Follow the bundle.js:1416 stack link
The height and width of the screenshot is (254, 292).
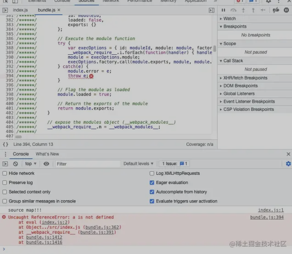[44, 242]
